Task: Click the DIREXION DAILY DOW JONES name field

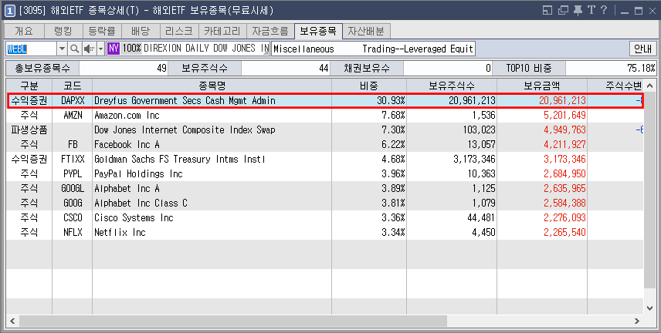Action: (206, 49)
